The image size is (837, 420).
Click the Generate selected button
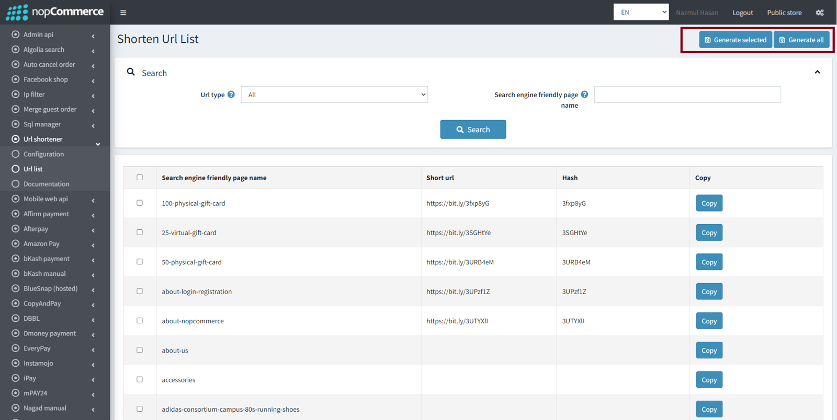click(736, 40)
